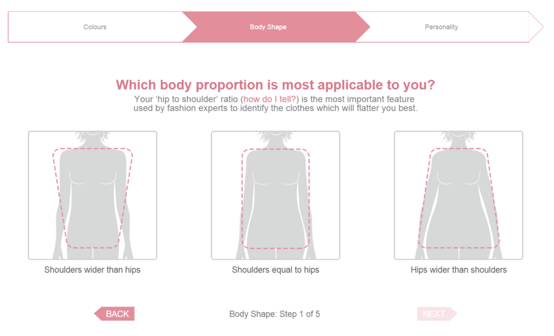Click the 'used by fashion experts' description line
The height and width of the screenshot is (336, 554).
[275, 108]
